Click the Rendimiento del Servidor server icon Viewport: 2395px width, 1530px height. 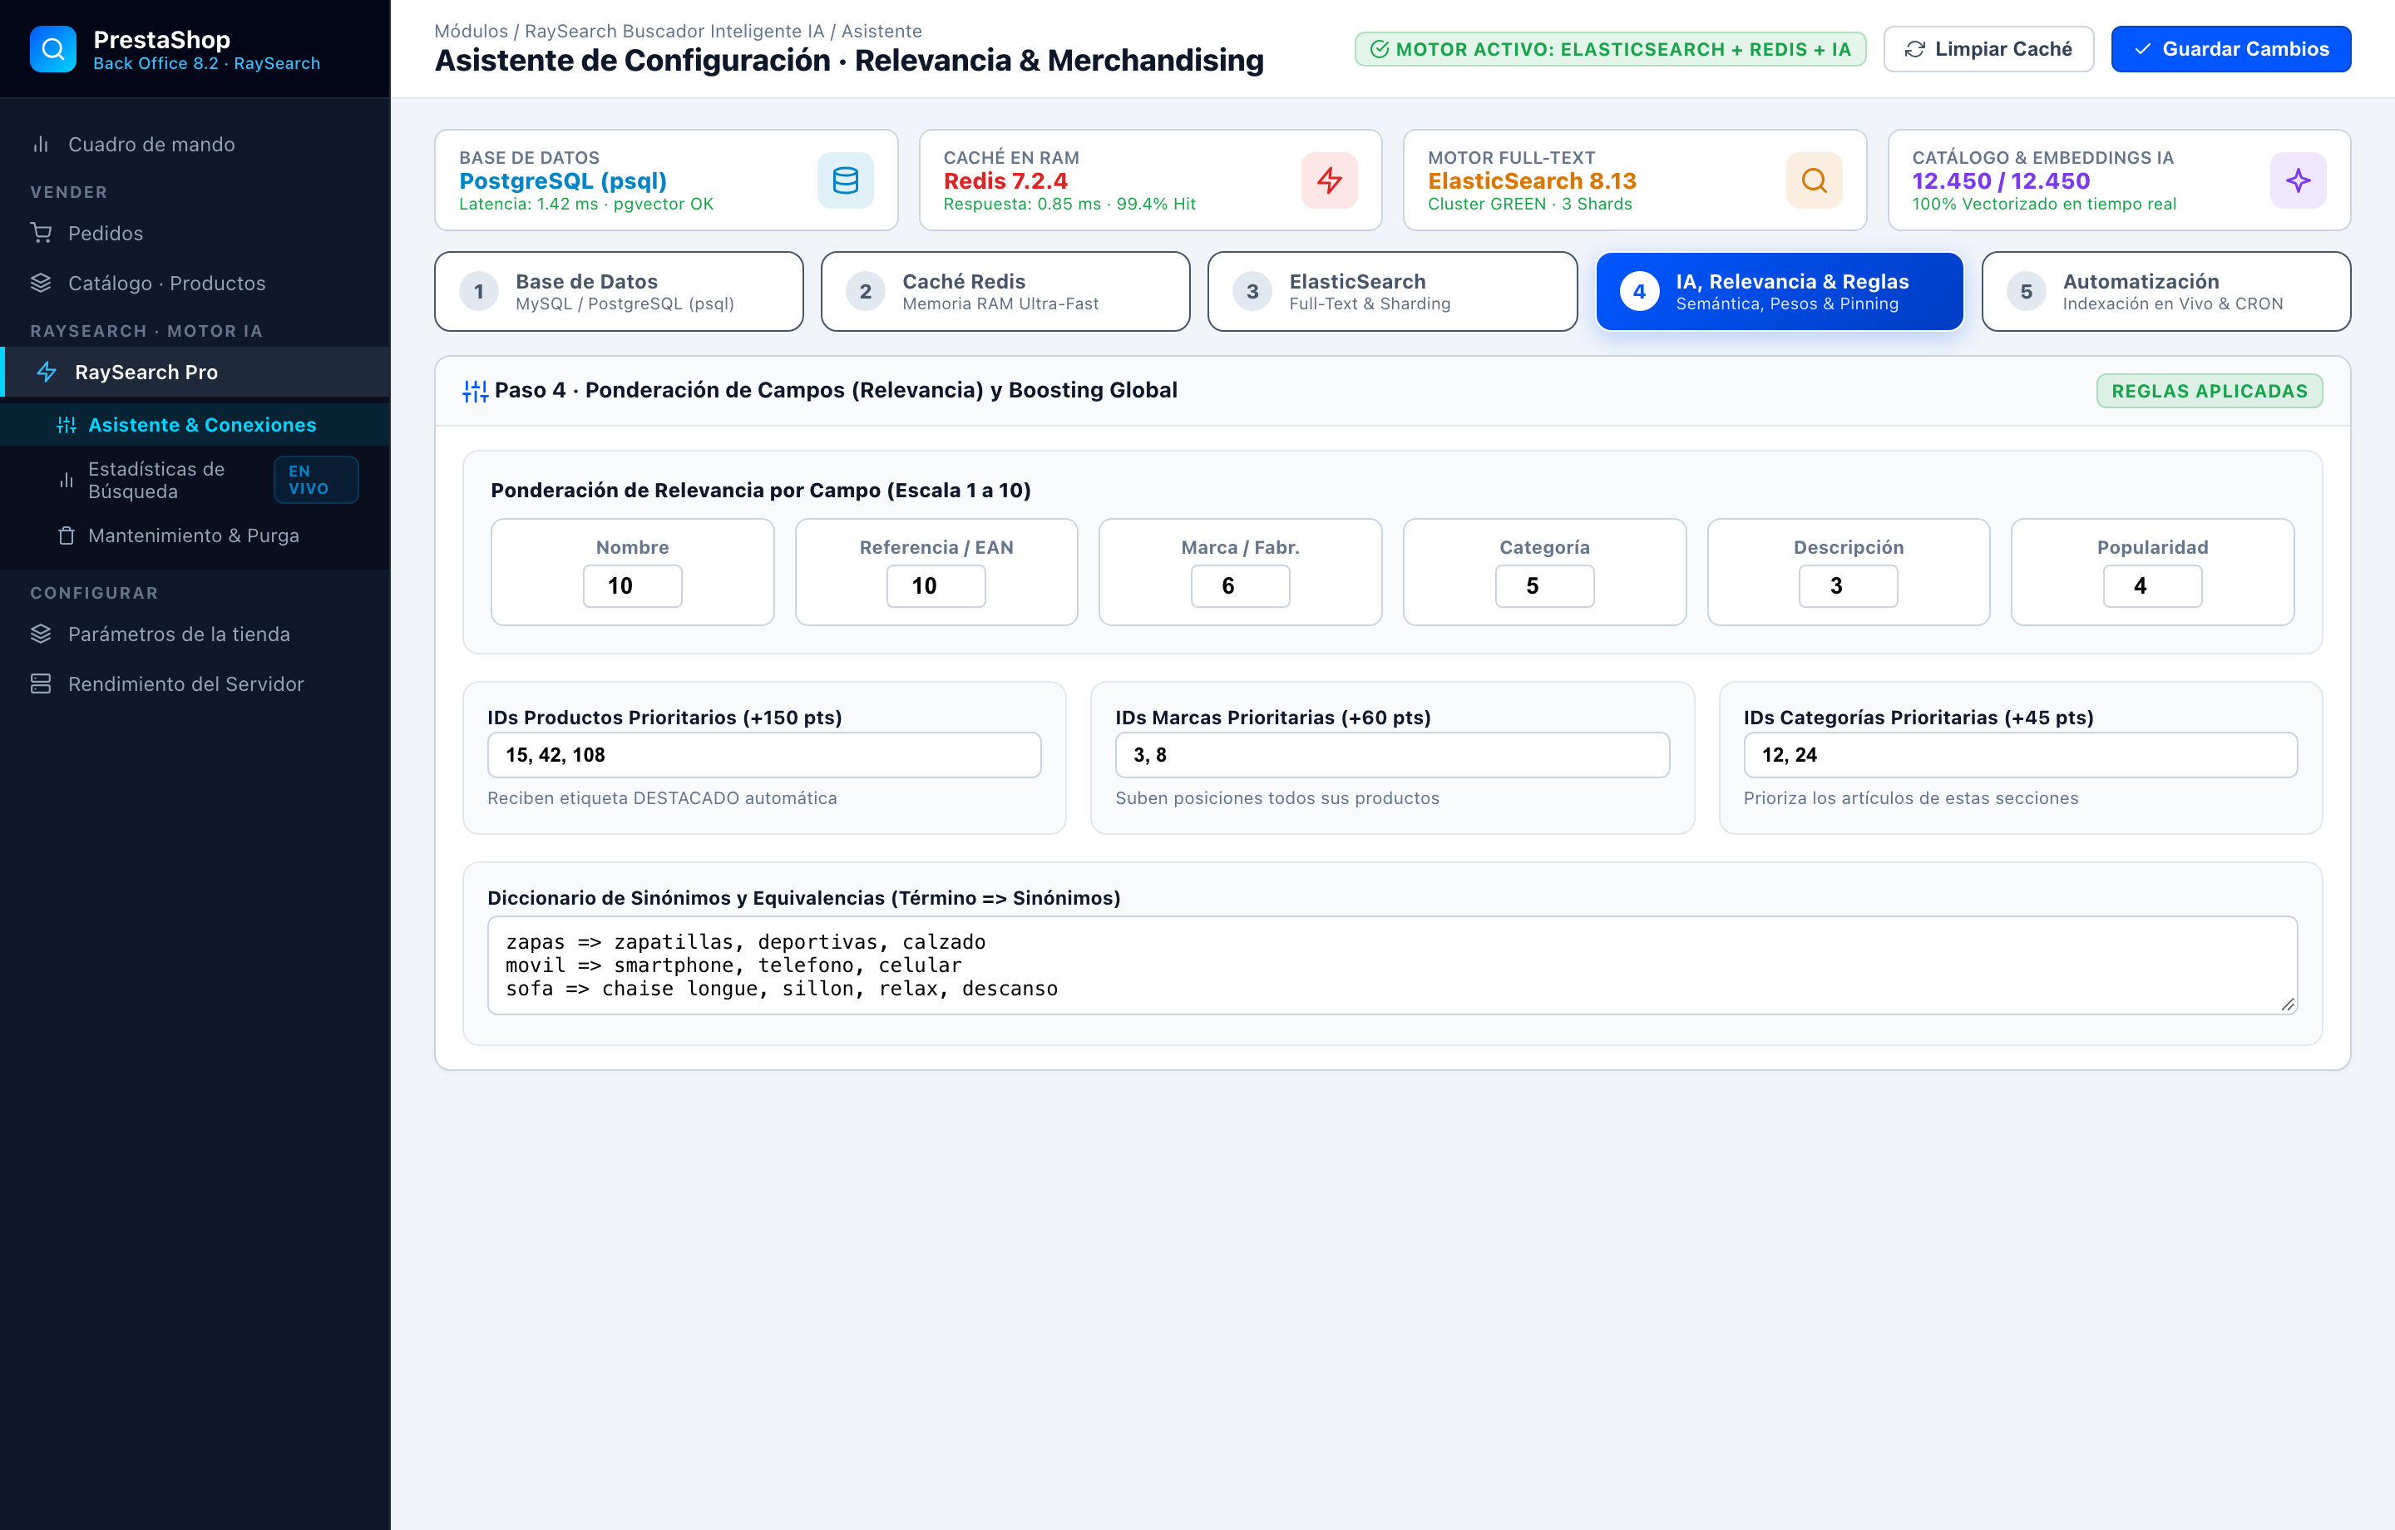click(41, 684)
